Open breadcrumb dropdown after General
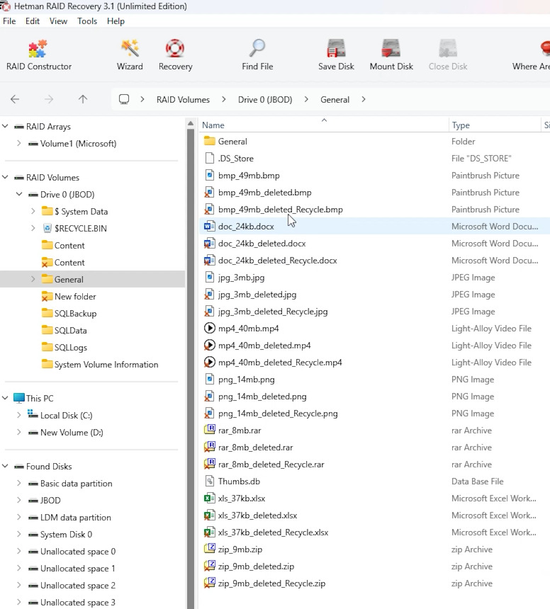550x609 pixels. coord(364,99)
